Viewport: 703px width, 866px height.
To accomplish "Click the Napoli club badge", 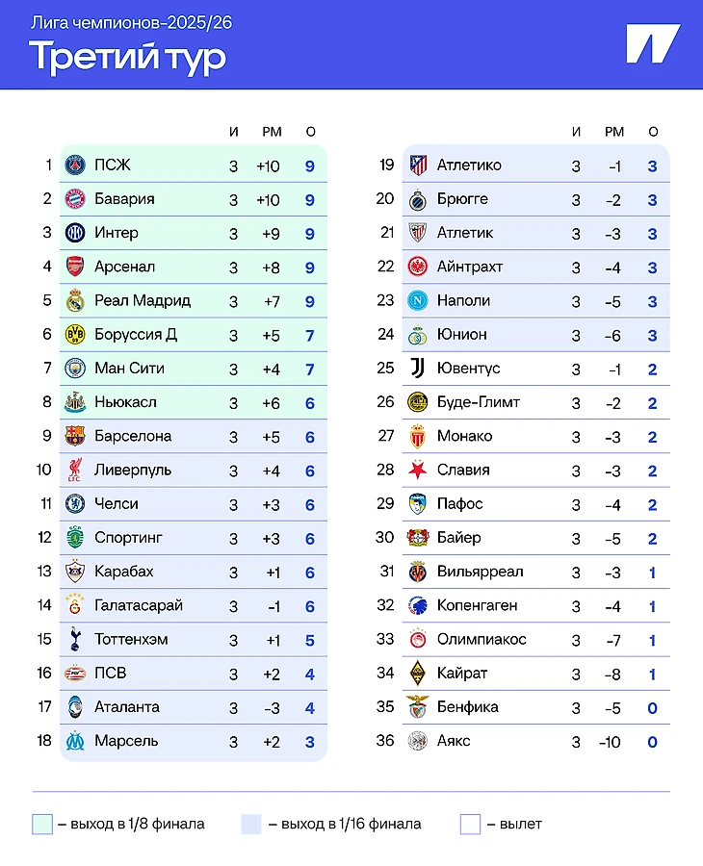I will [417, 300].
